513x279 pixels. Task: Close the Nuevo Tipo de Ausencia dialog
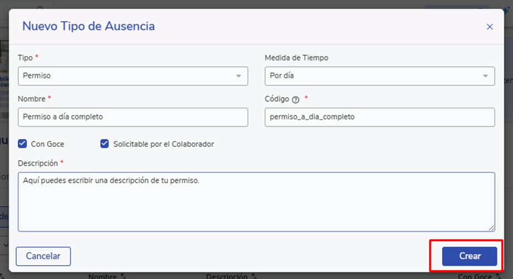(490, 27)
